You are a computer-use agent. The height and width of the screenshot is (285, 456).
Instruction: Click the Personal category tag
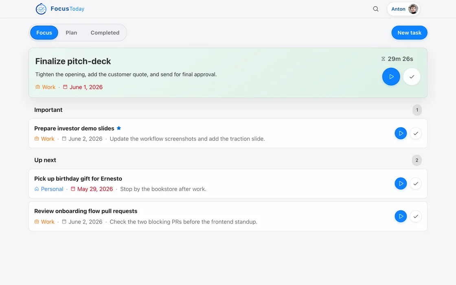[x=52, y=189]
